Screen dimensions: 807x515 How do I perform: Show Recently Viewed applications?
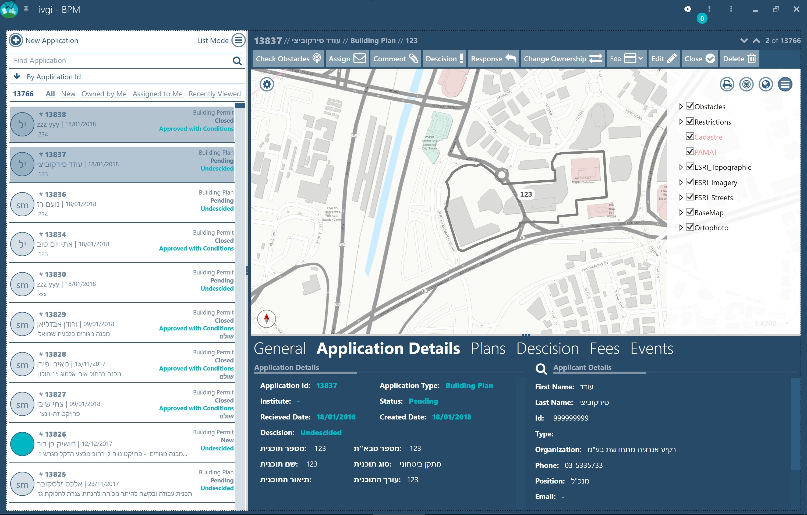click(214, 94)
